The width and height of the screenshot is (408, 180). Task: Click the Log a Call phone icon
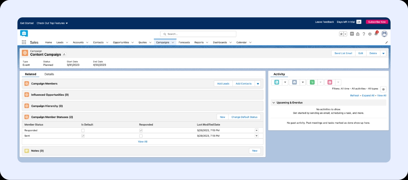point(276,82)
